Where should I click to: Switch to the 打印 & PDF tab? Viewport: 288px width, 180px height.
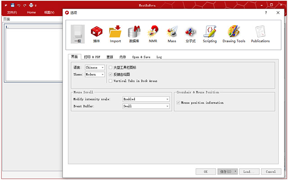click(x=92, y=57)
